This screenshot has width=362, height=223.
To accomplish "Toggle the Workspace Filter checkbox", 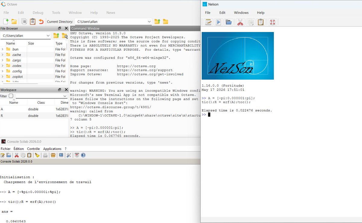I will click(x=11, y=96).
